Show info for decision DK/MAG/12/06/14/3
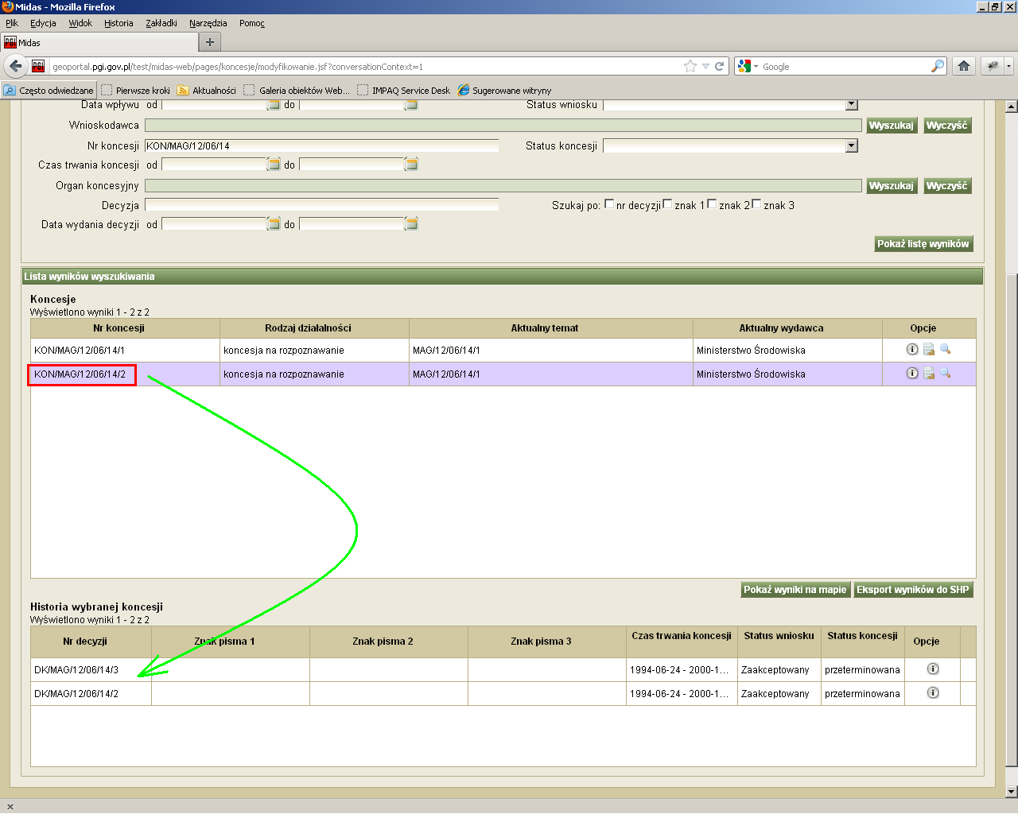 (933, 669)
